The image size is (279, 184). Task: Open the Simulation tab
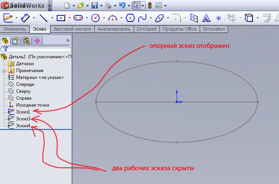(214, 29)
